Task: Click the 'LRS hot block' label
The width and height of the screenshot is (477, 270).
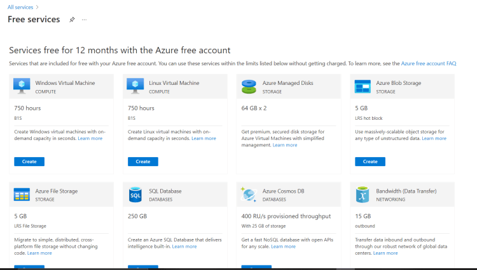Action: (x=369, y=118)
